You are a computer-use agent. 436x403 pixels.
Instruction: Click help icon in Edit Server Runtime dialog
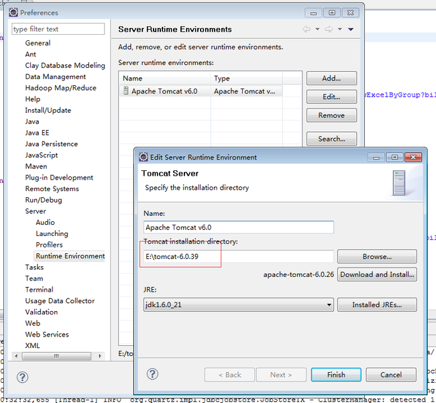pyautogui.click(x=152, y=373)
